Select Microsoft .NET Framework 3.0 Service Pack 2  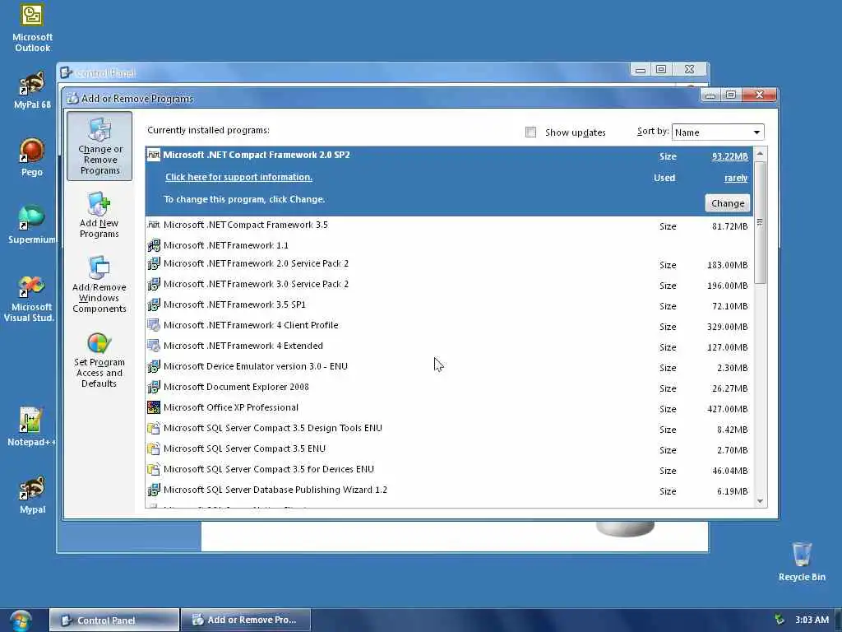[449, 284]
